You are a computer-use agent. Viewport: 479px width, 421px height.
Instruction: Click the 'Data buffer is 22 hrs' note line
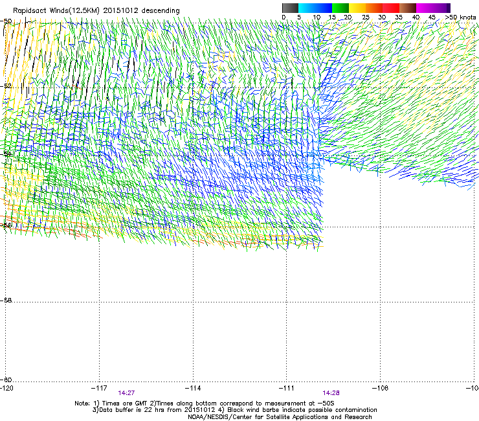pos(234,410)
